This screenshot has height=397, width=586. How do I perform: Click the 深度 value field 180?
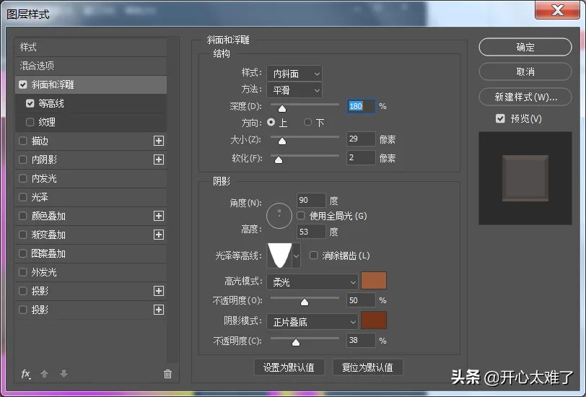pyautogui.click(x=361, y=106)
